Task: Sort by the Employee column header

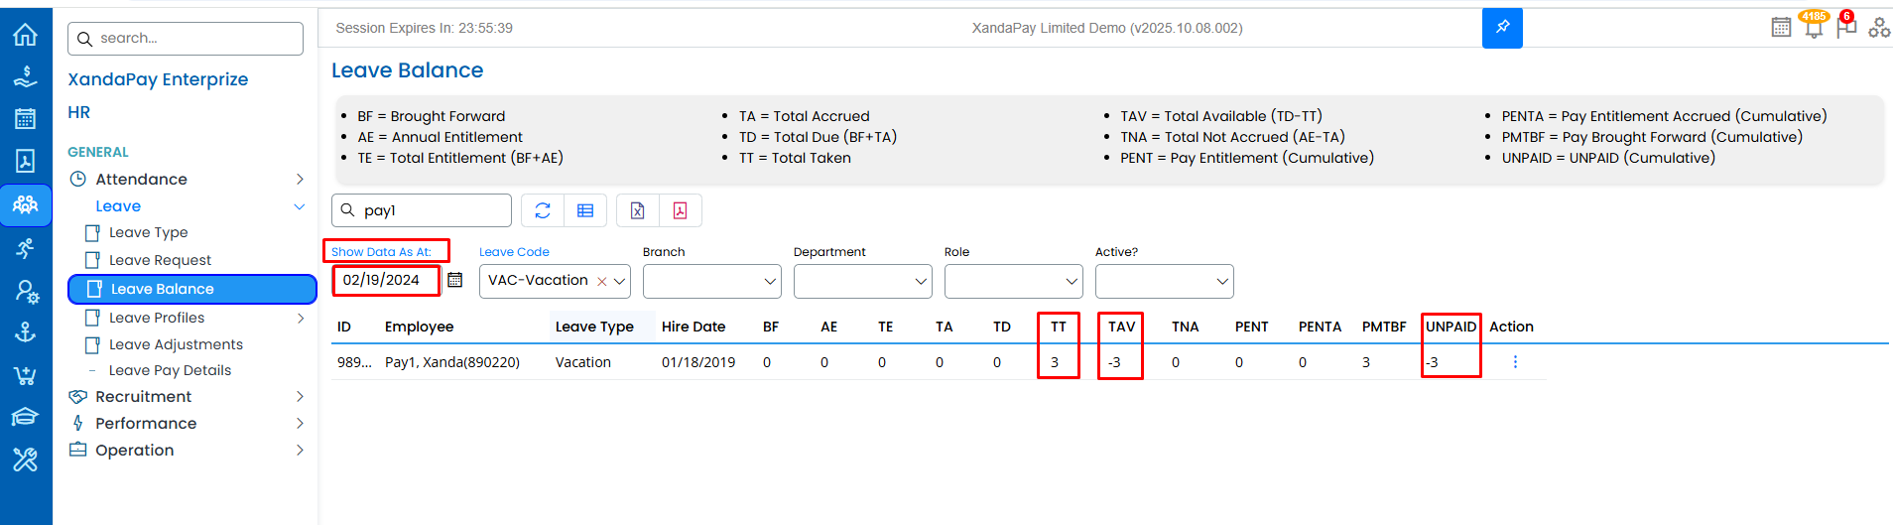Action: (419, 327)
